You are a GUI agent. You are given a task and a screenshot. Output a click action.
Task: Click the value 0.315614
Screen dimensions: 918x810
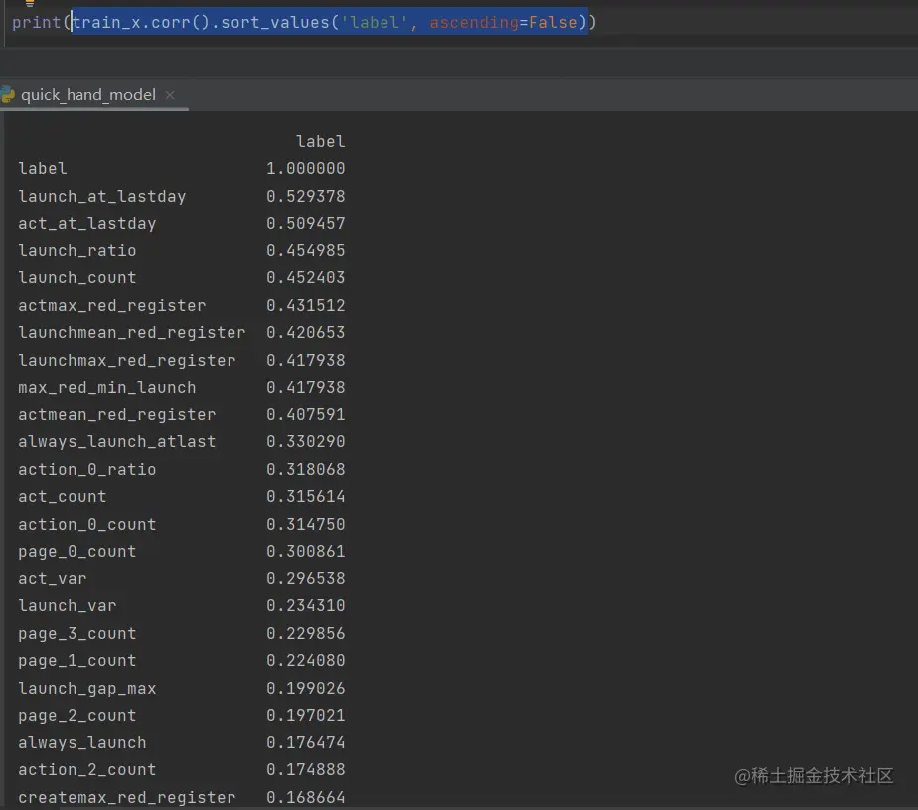[306, 497]
